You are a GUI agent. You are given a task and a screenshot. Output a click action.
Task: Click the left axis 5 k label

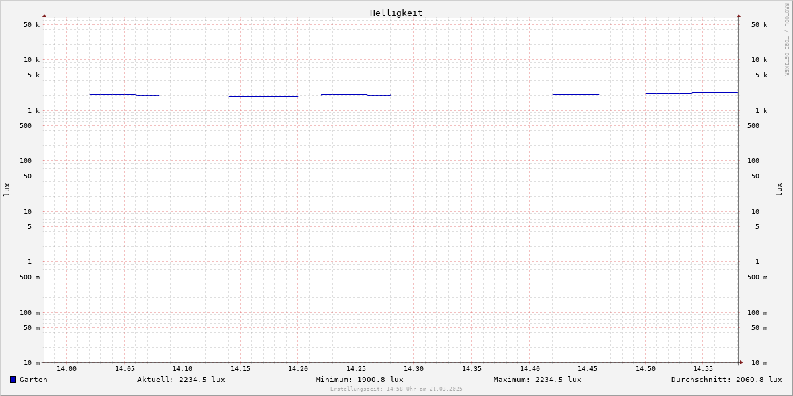[34, 75]
